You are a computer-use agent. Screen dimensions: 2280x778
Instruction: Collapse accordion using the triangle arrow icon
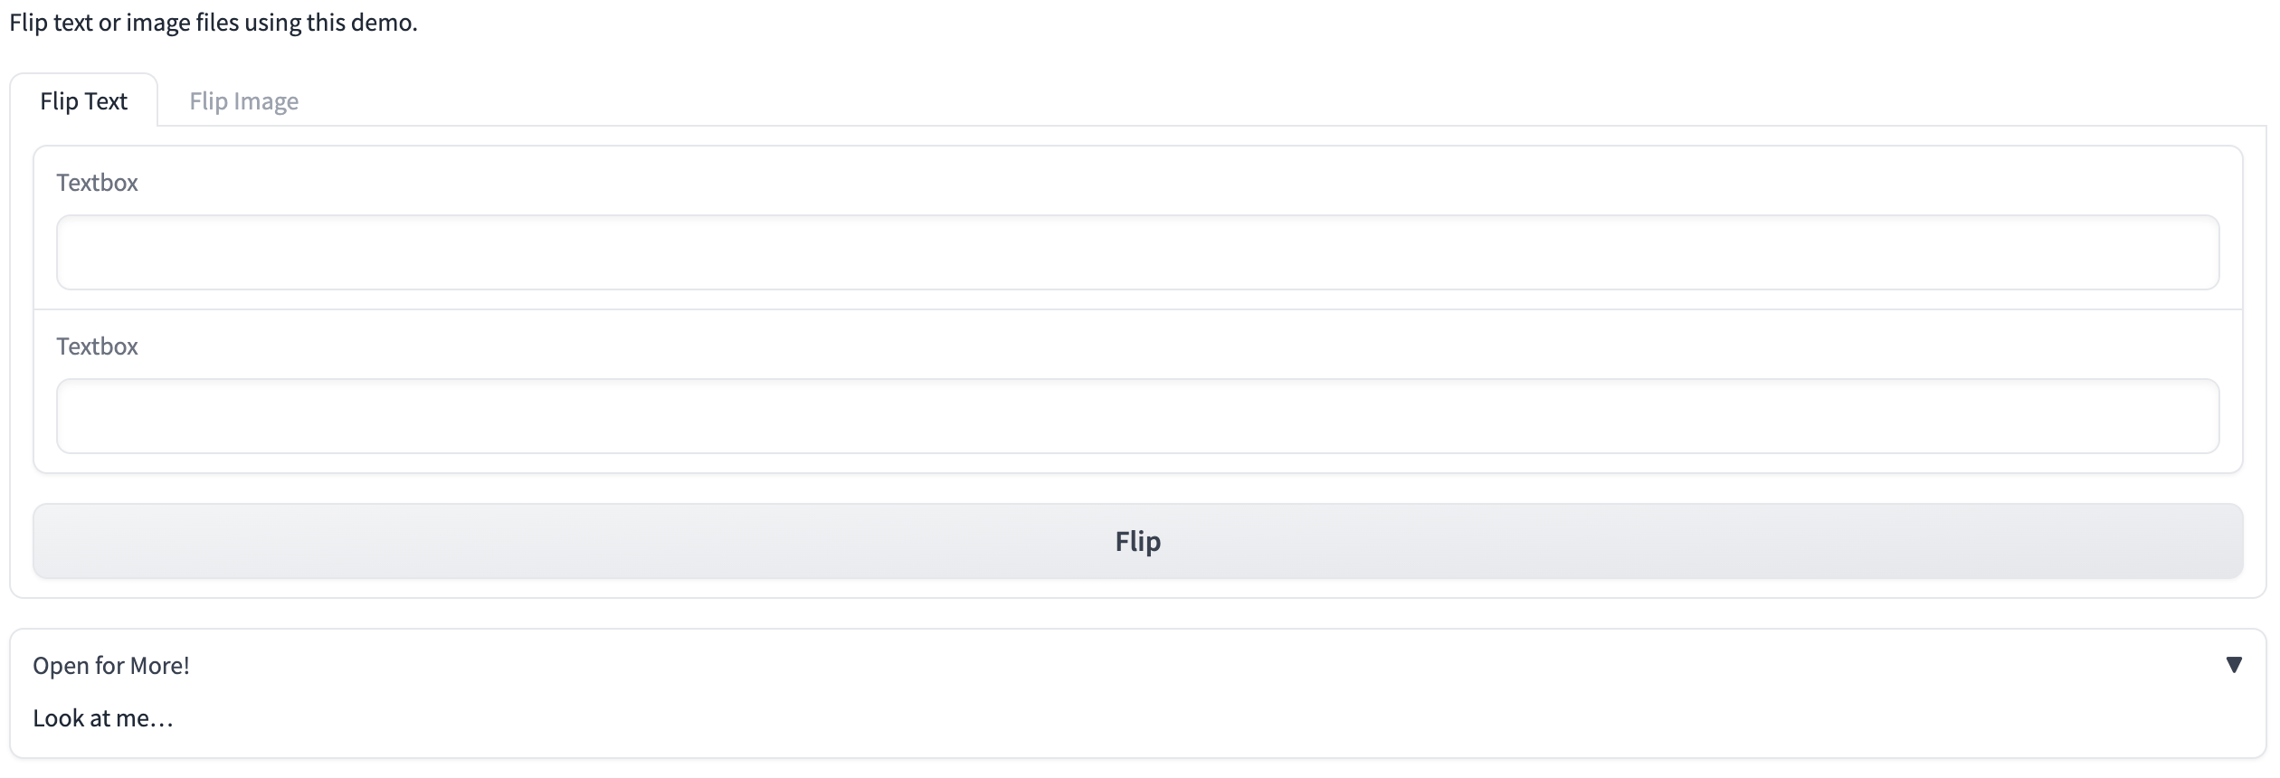pos(2233,665)
